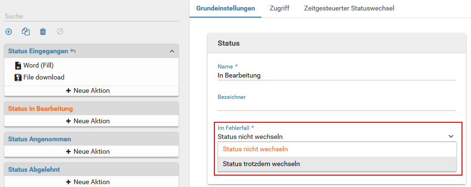Click the duplicate status copy icon
The image size is (471, 187).
[x=26, y=31]
